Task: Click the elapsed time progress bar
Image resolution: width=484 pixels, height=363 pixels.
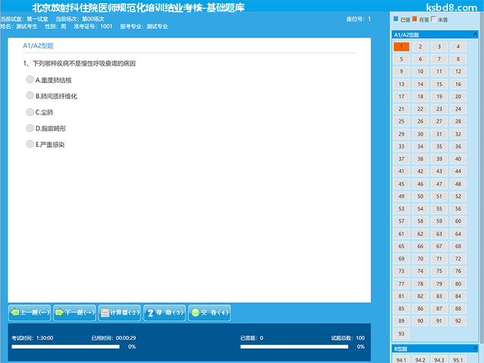Action: (x=65, y=347)
